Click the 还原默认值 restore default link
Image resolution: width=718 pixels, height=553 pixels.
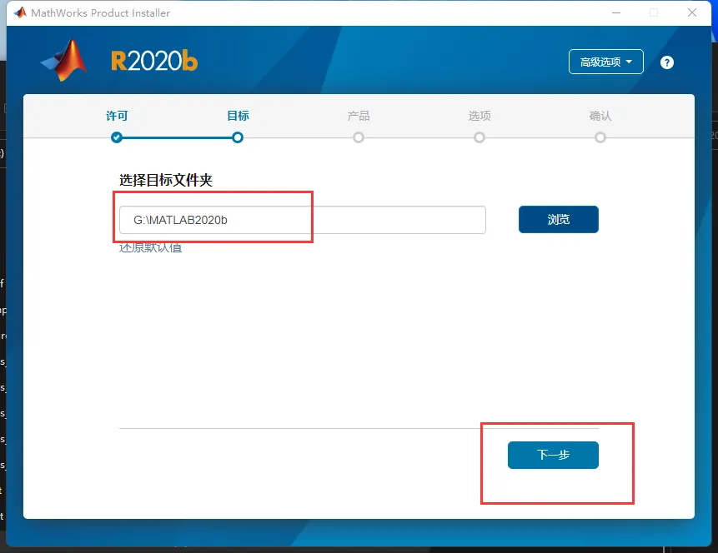coord(151,248)
